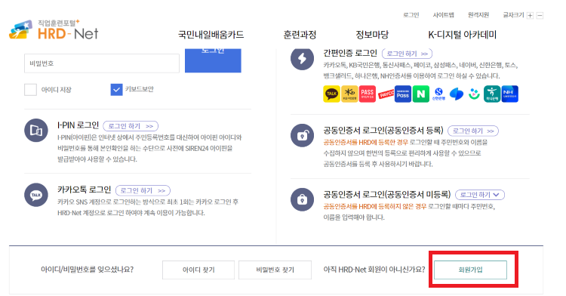
Task: Click the I-PIN round icon
Action: pyautogui.click(x=36, y=131)
